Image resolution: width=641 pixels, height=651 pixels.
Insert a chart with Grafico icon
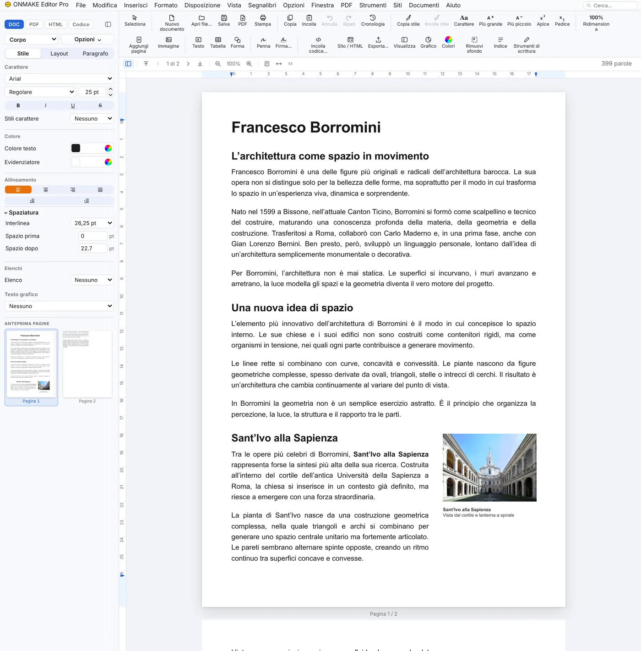[x=429, y=43]
